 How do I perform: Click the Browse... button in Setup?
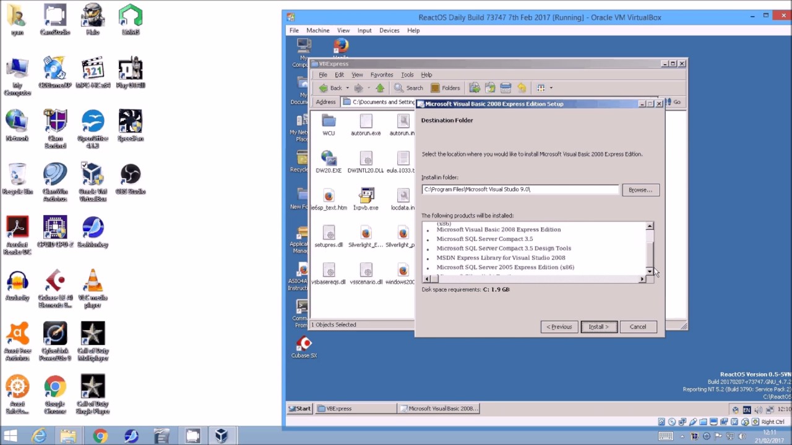pyautogui.click(x=640, y=190)
